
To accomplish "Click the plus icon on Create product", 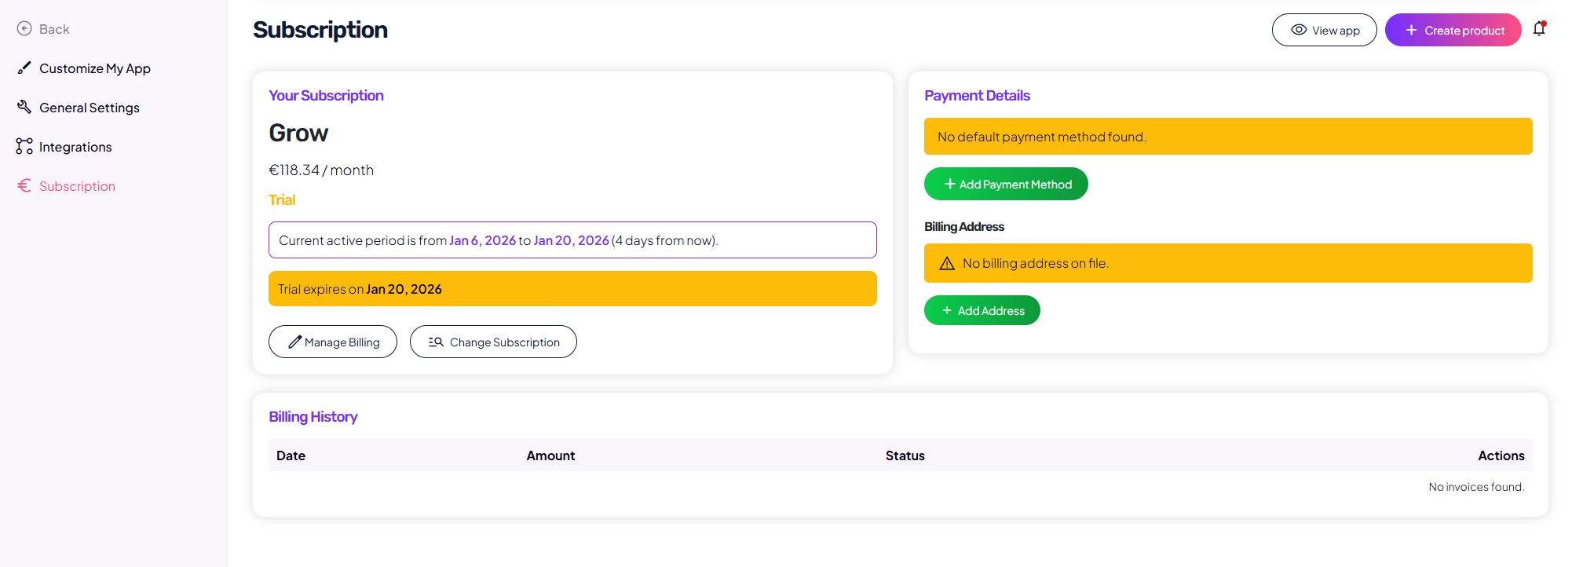I will click(x=1411, y=30).
